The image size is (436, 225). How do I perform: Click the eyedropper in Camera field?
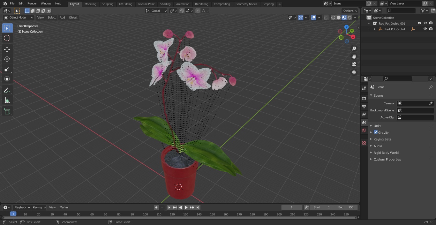[431, 103]
